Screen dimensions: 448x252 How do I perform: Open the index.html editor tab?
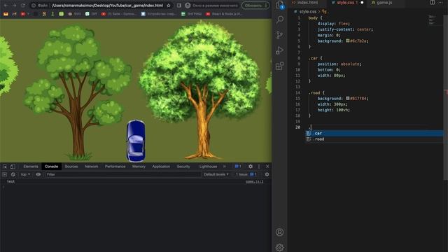click(x=307, y=3)
